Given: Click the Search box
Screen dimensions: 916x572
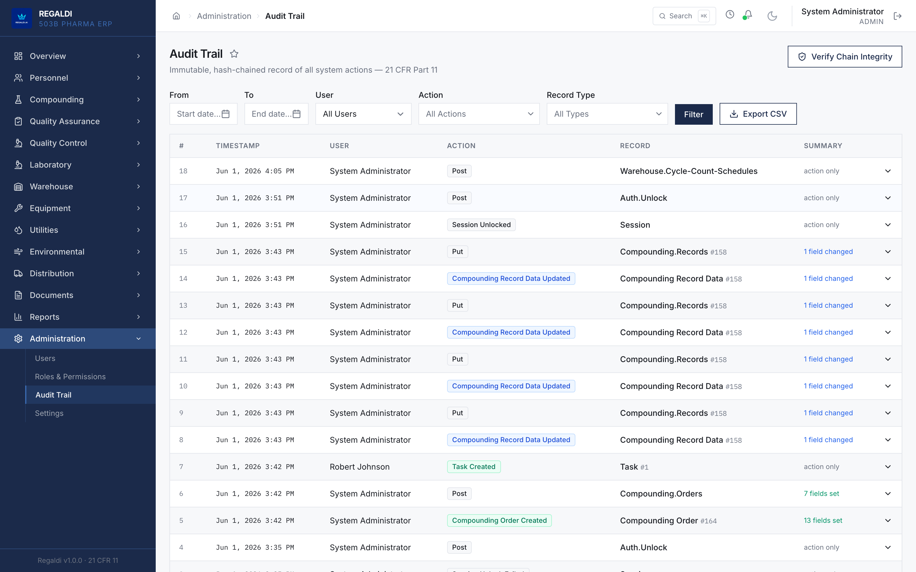Looking at the screenshot, I should pos(684,16).
